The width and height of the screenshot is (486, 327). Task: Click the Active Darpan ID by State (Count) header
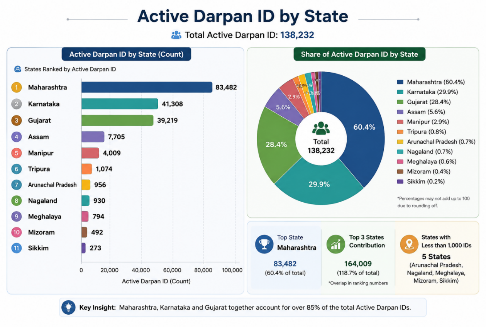126,54
